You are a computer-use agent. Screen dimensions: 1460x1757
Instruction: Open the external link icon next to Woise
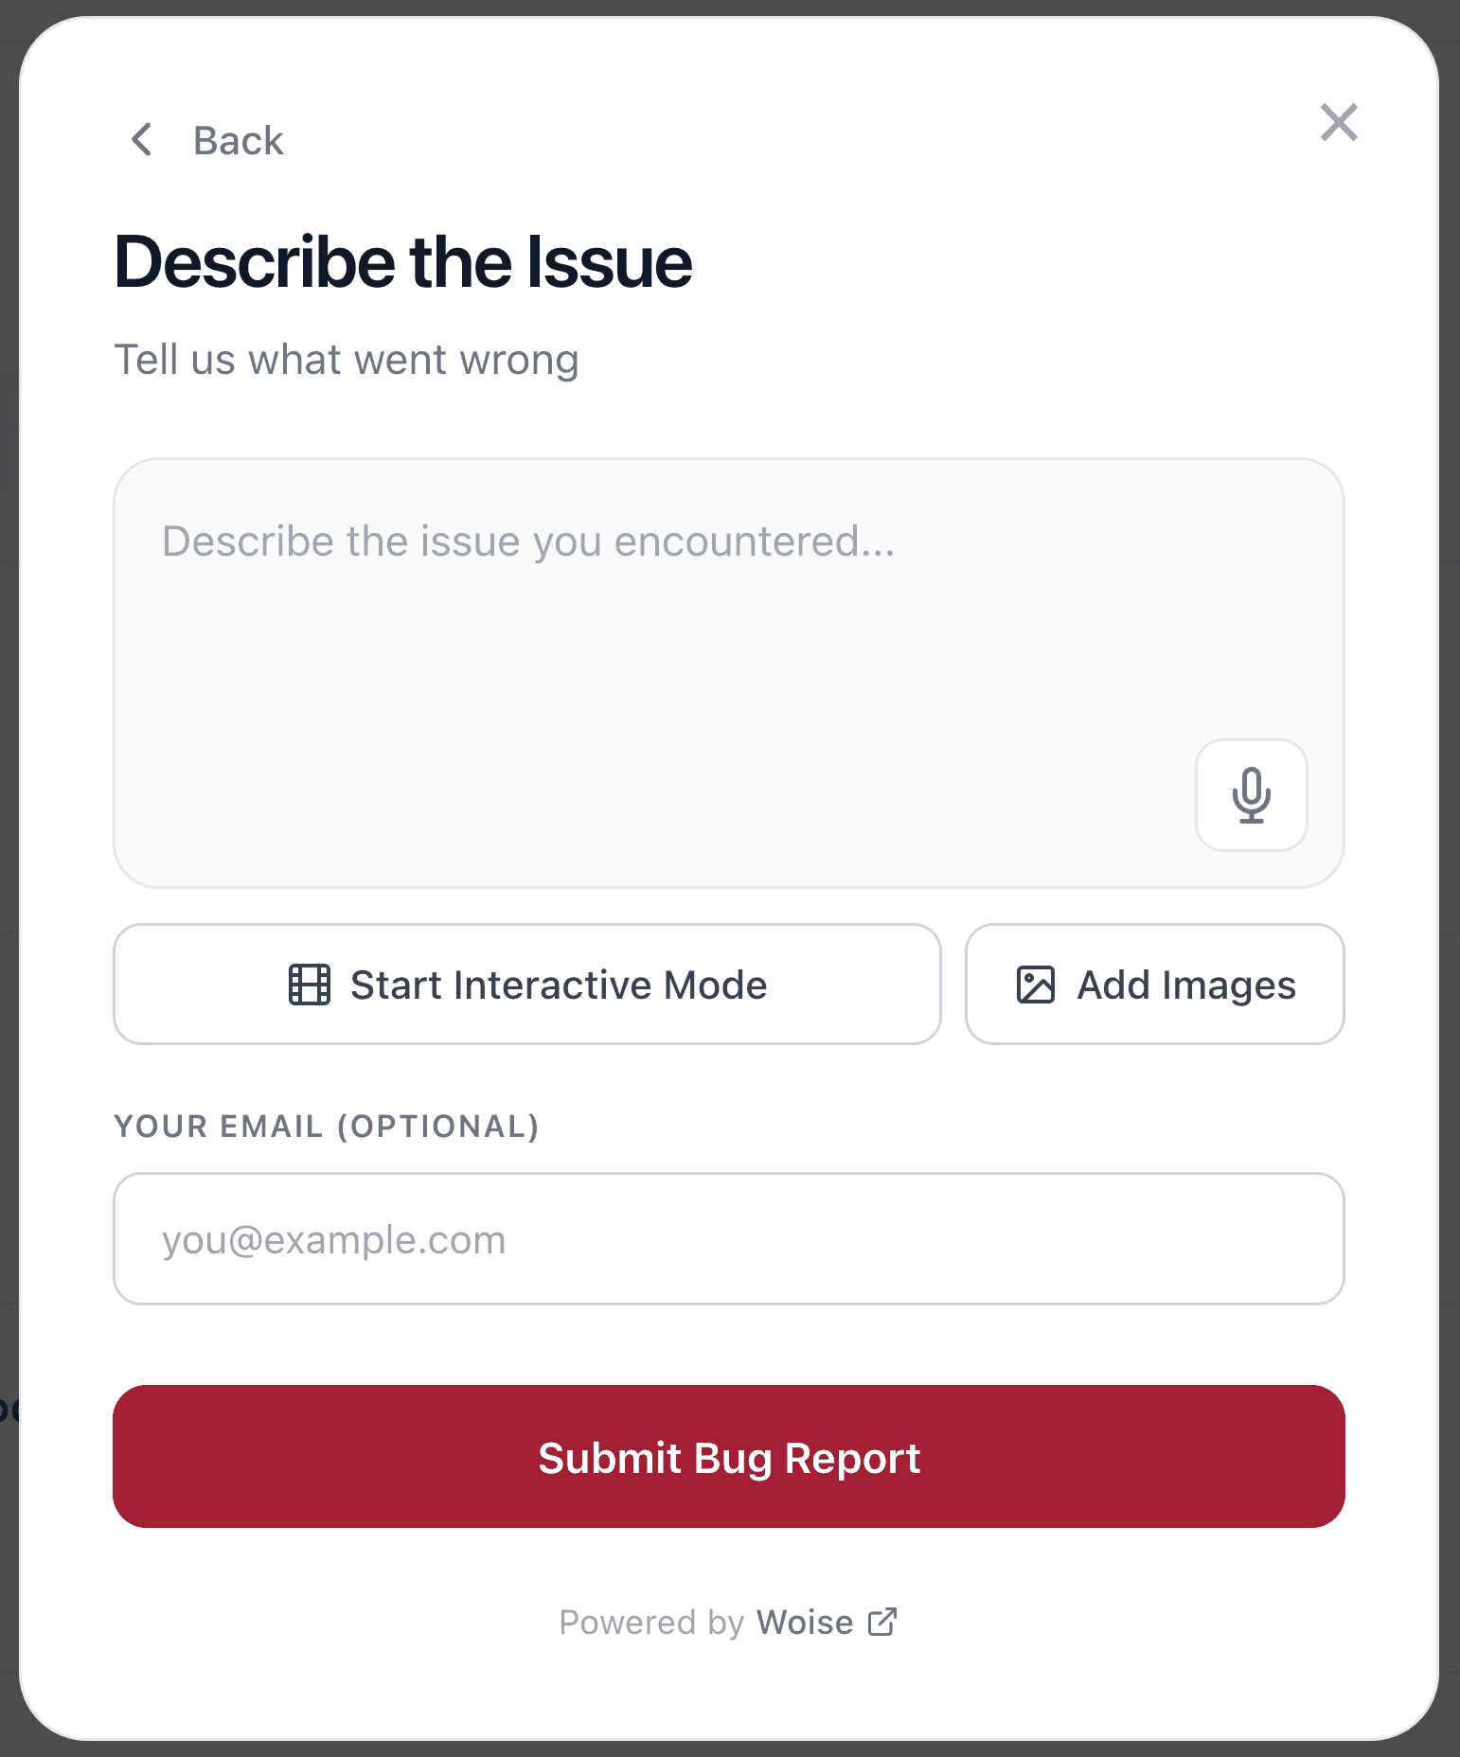click(x=881, y=1622)
